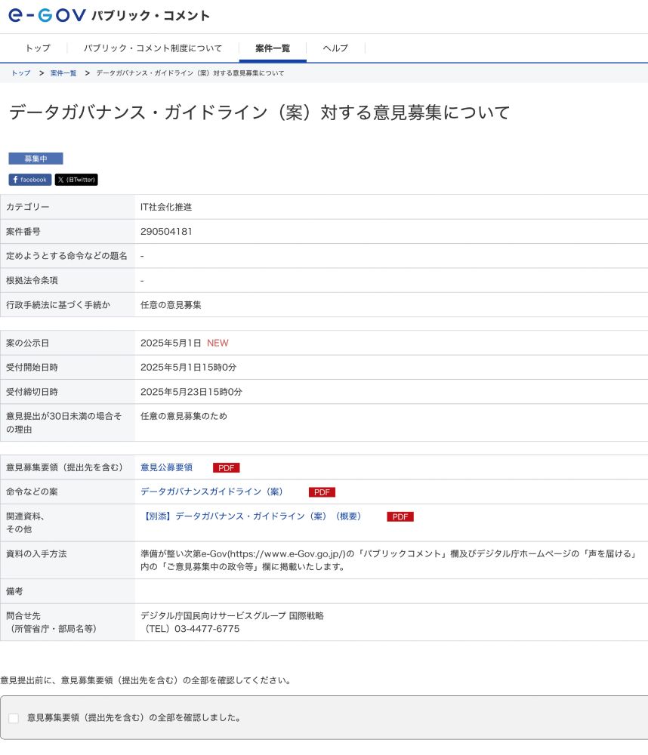Open the PDF of the 概要 attachment
Image resolution: width=648 pixels, height=755 pixels.
(x=400, y=516)
